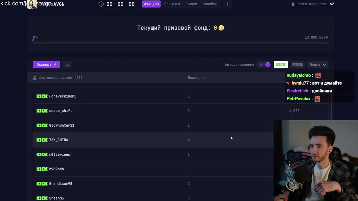Click the refresh icon next to Экспорт

tap(67, 64)
